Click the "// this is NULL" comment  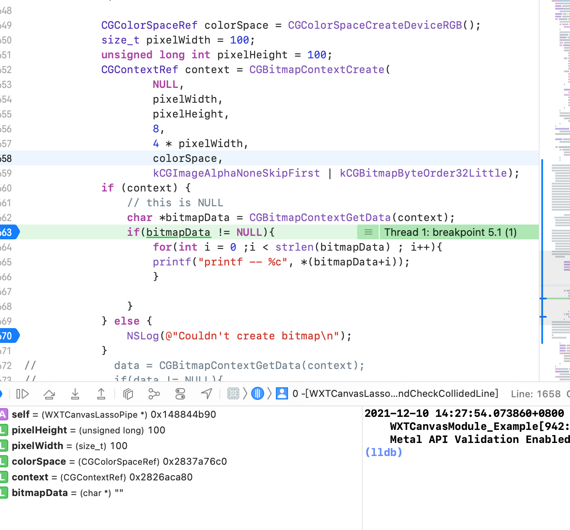(175, 203)
